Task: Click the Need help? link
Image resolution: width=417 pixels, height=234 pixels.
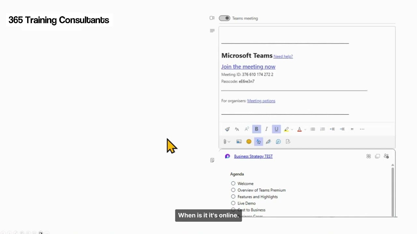Action: coord(283,56)
